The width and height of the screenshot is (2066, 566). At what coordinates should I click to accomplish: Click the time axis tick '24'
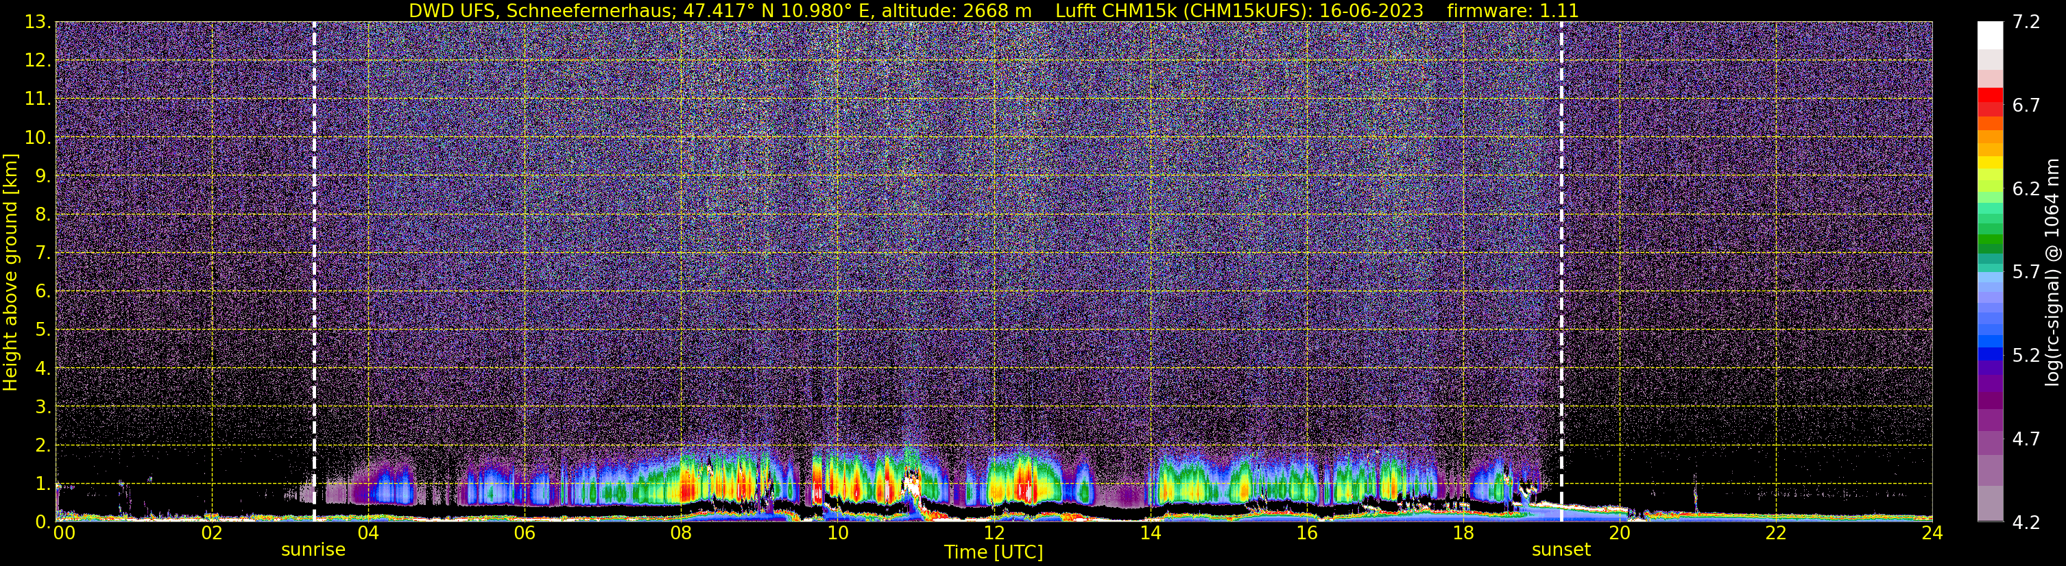pos(1932,533)
